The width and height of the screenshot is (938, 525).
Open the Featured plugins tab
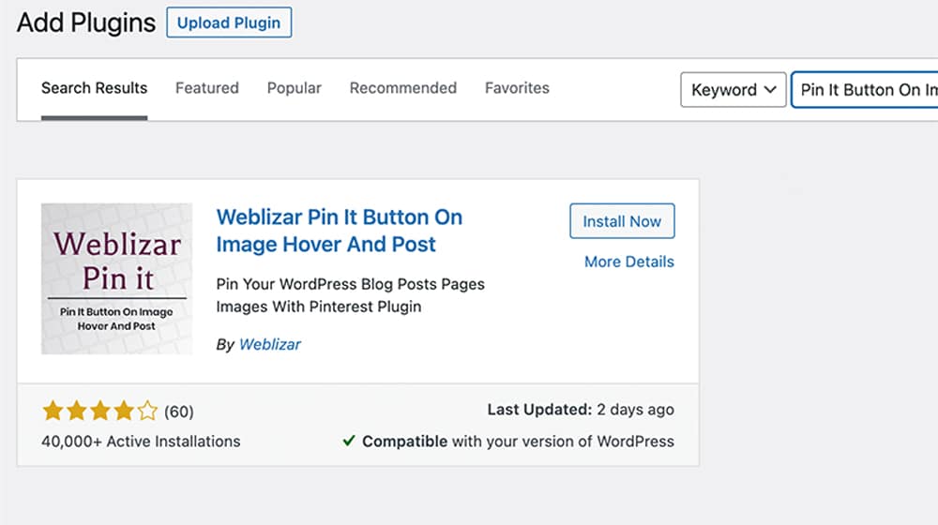click(207, 88)
